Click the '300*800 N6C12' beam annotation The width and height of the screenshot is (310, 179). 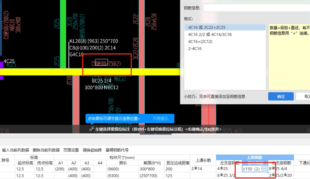click(x=101, y=87)
